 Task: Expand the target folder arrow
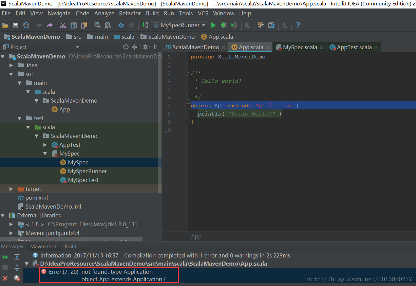11,189
